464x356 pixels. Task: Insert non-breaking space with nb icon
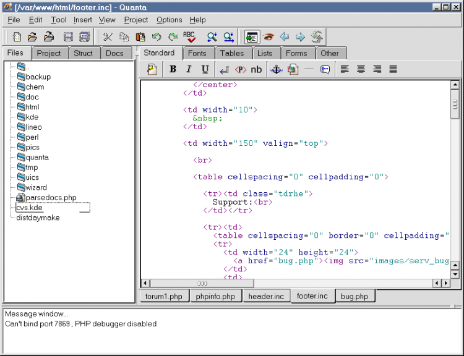coord(256,70)
